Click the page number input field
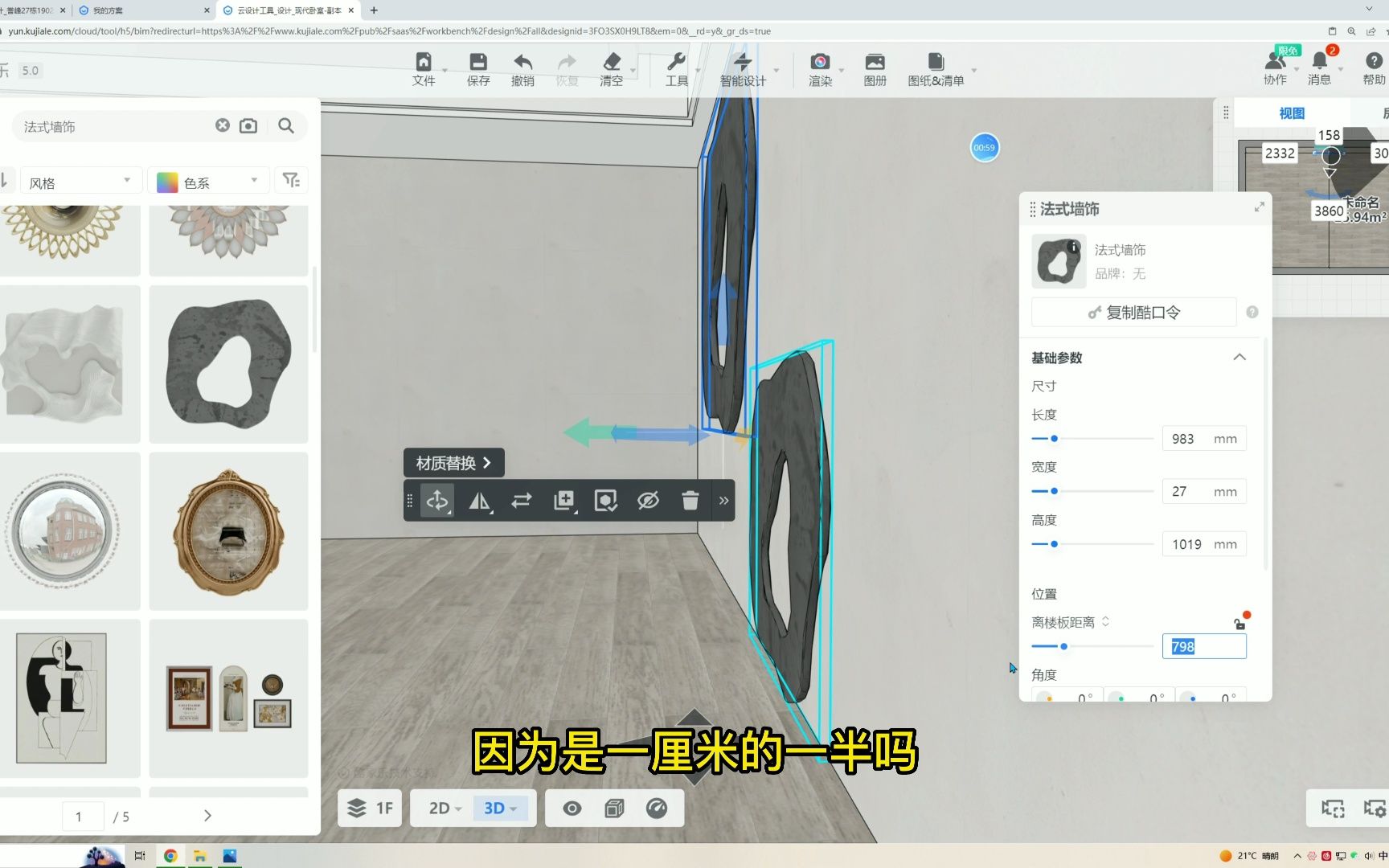This screenshot has height=868, width=1389. pos(83,816)
